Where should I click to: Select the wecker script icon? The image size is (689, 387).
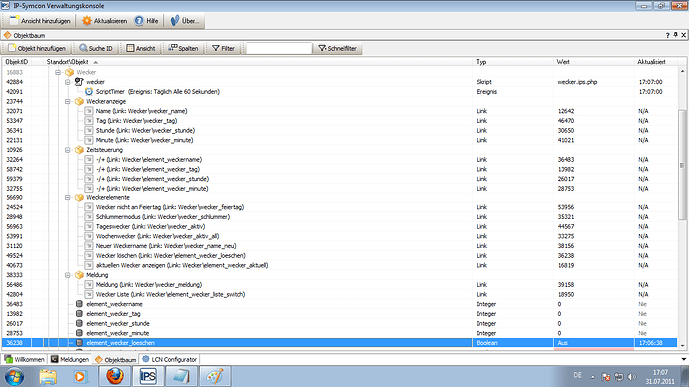[x=79, y=82]
